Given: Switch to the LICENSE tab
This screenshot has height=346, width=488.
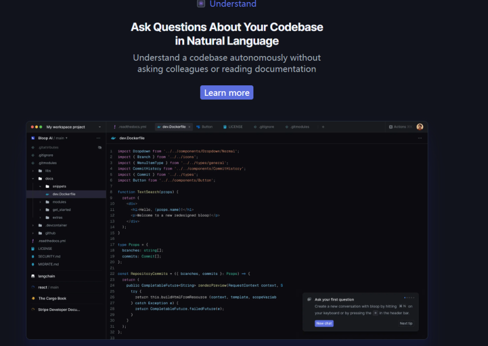Looking at the screenshot, I should 235,127.
